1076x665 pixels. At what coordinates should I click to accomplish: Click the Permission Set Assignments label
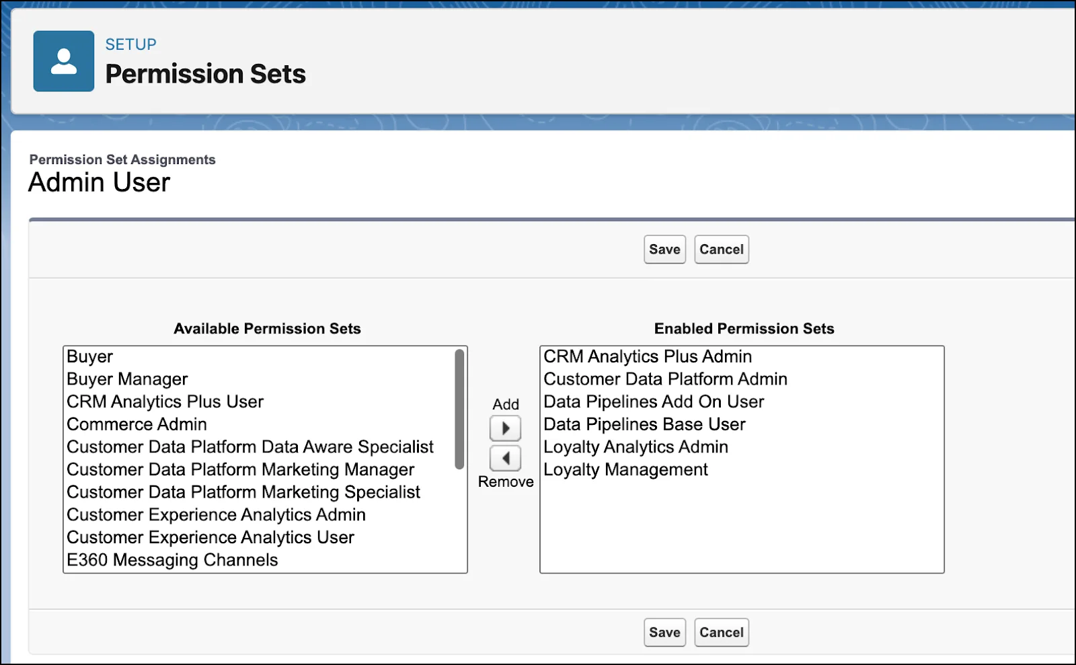[122, 160]
